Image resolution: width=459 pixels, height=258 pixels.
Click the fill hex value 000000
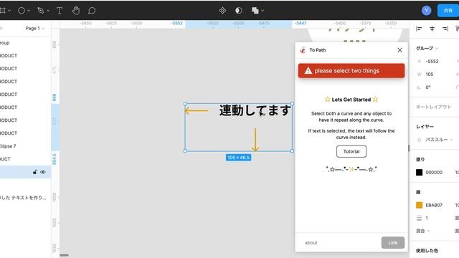(x=434, y=172)
